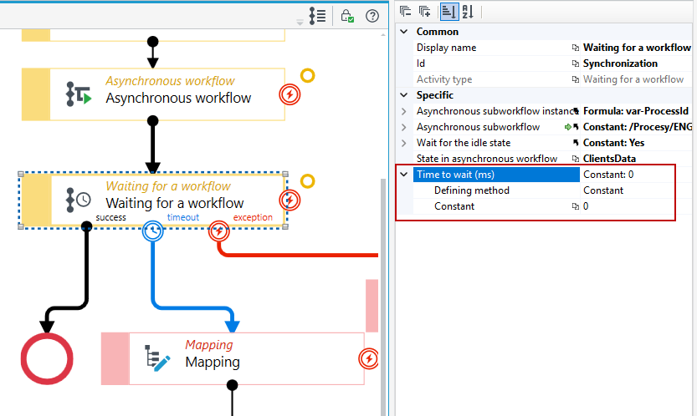Click the Asynchronous workflow activity icon

point(79,94)
